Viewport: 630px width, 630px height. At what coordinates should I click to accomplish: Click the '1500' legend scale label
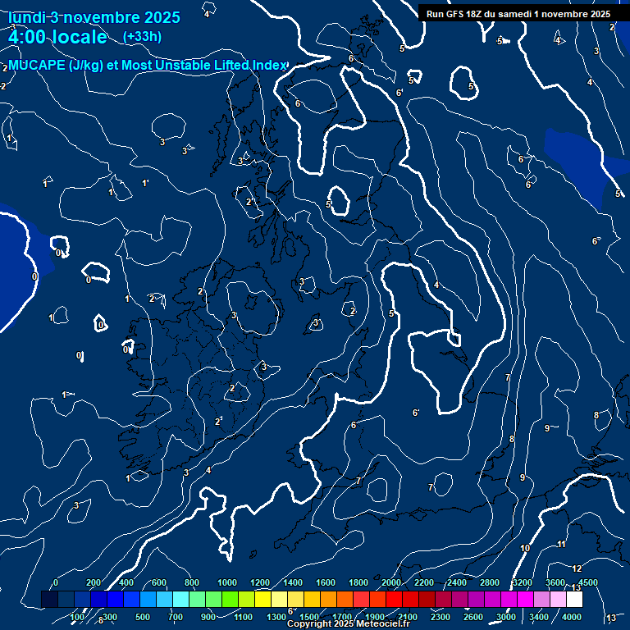[309, 617]
